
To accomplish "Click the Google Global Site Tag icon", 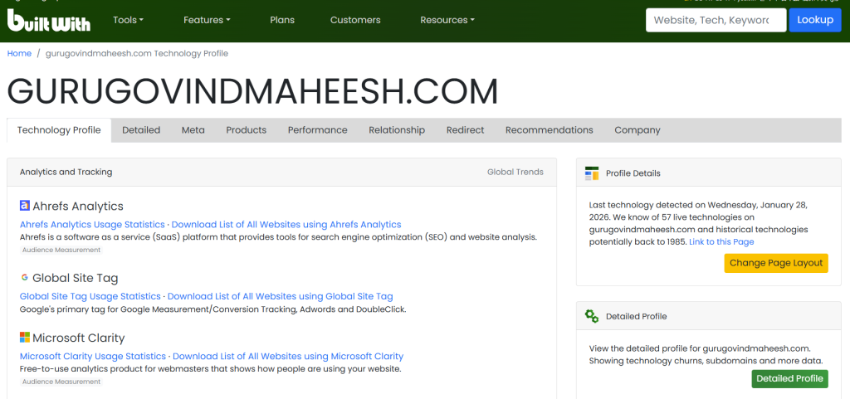I will [24, 278].
